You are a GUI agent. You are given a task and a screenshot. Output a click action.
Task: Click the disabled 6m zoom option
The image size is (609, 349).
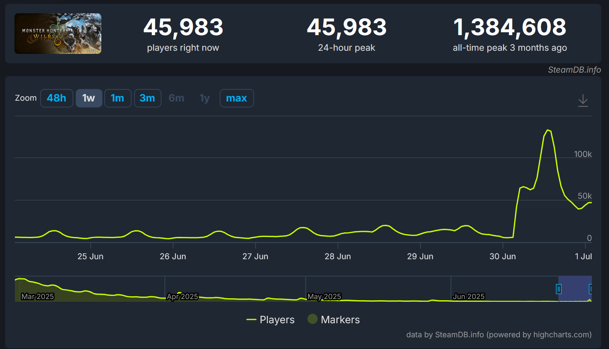[176, 98]
